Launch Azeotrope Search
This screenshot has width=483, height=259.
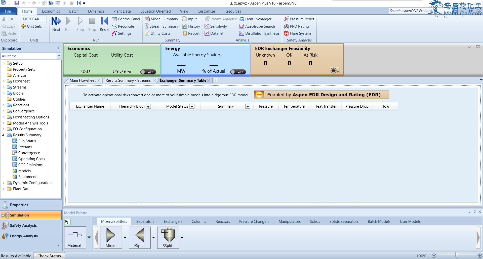(257, 26)
